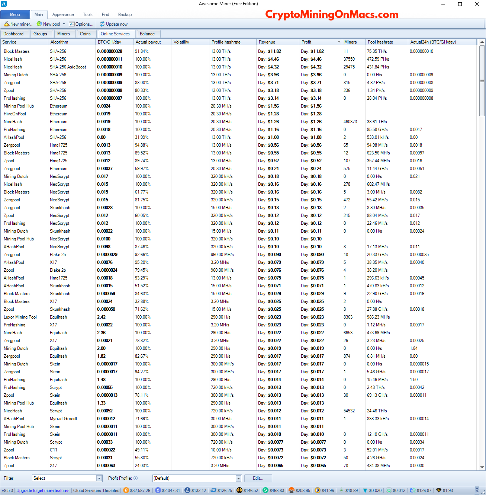Click the blue V coin icon showing $0.020
The height and width of the screenshot is (495, 486).
pos(365,491)
